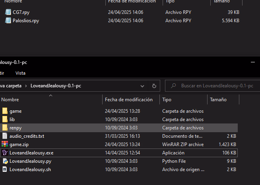Screen dimensions: 260x185
Task: Click the Paloslios.rpy file icon
Action: (8, 20)
